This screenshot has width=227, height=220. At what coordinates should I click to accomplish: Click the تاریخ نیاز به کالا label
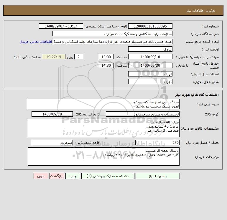click(x=88, y=114)
